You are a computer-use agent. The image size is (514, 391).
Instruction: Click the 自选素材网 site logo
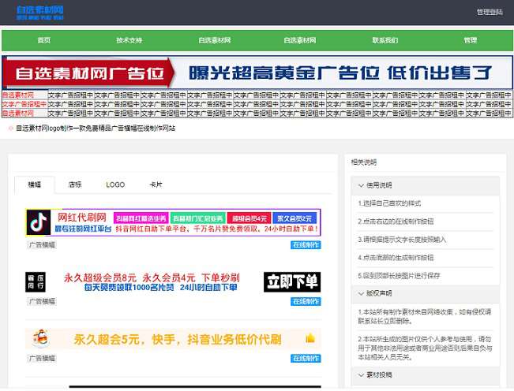tap(39, 12)
